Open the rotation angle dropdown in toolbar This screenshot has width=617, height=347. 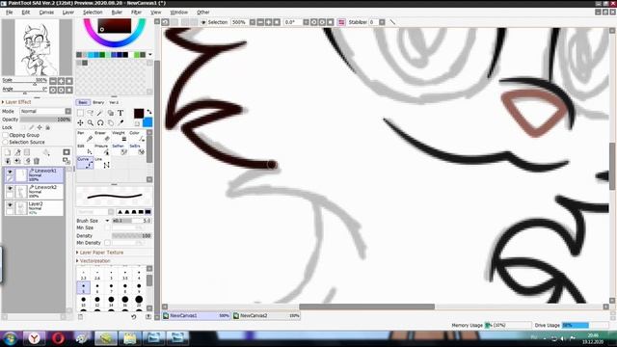coord(306,22)
